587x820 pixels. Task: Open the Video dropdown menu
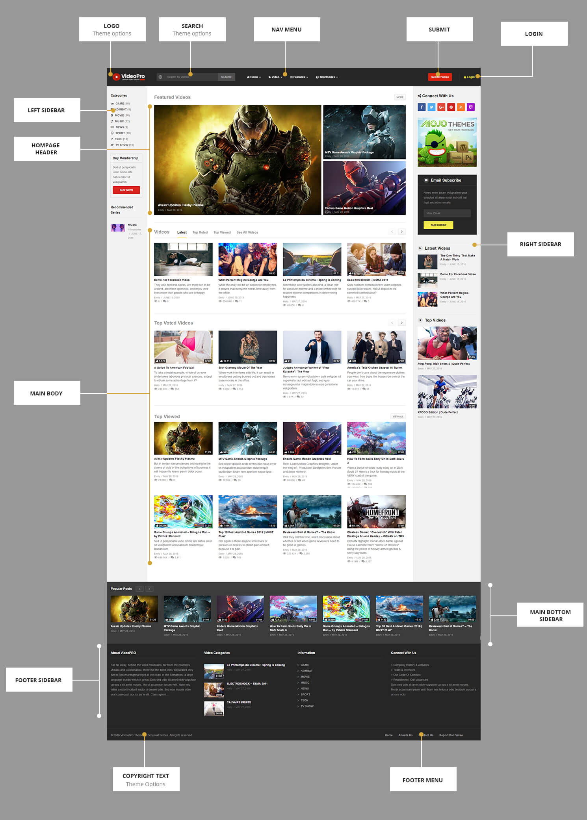point(275,77)
